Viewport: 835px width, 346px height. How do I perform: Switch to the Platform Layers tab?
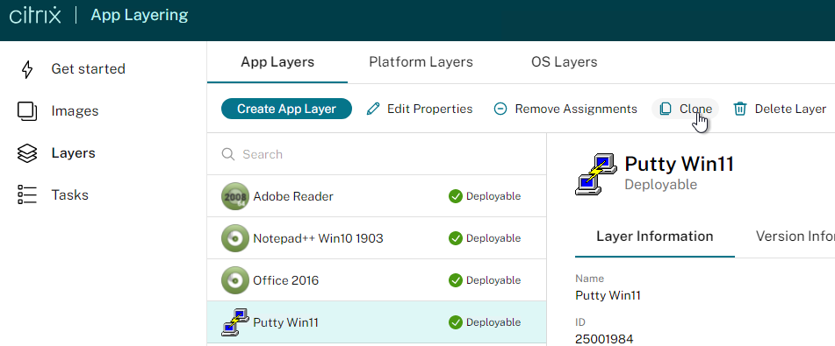click(421, 62)
